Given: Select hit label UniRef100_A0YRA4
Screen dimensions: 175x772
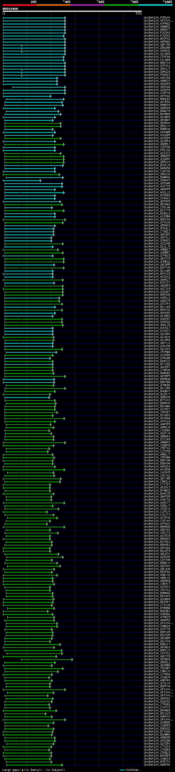Looking at the screenshot, I should [157, 418].
